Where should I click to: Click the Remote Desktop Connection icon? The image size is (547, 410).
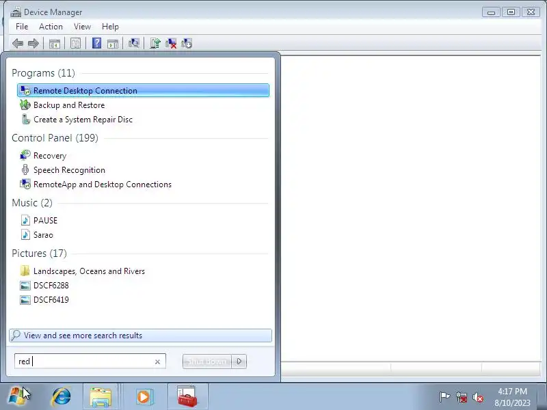click(x=25, y=91)
